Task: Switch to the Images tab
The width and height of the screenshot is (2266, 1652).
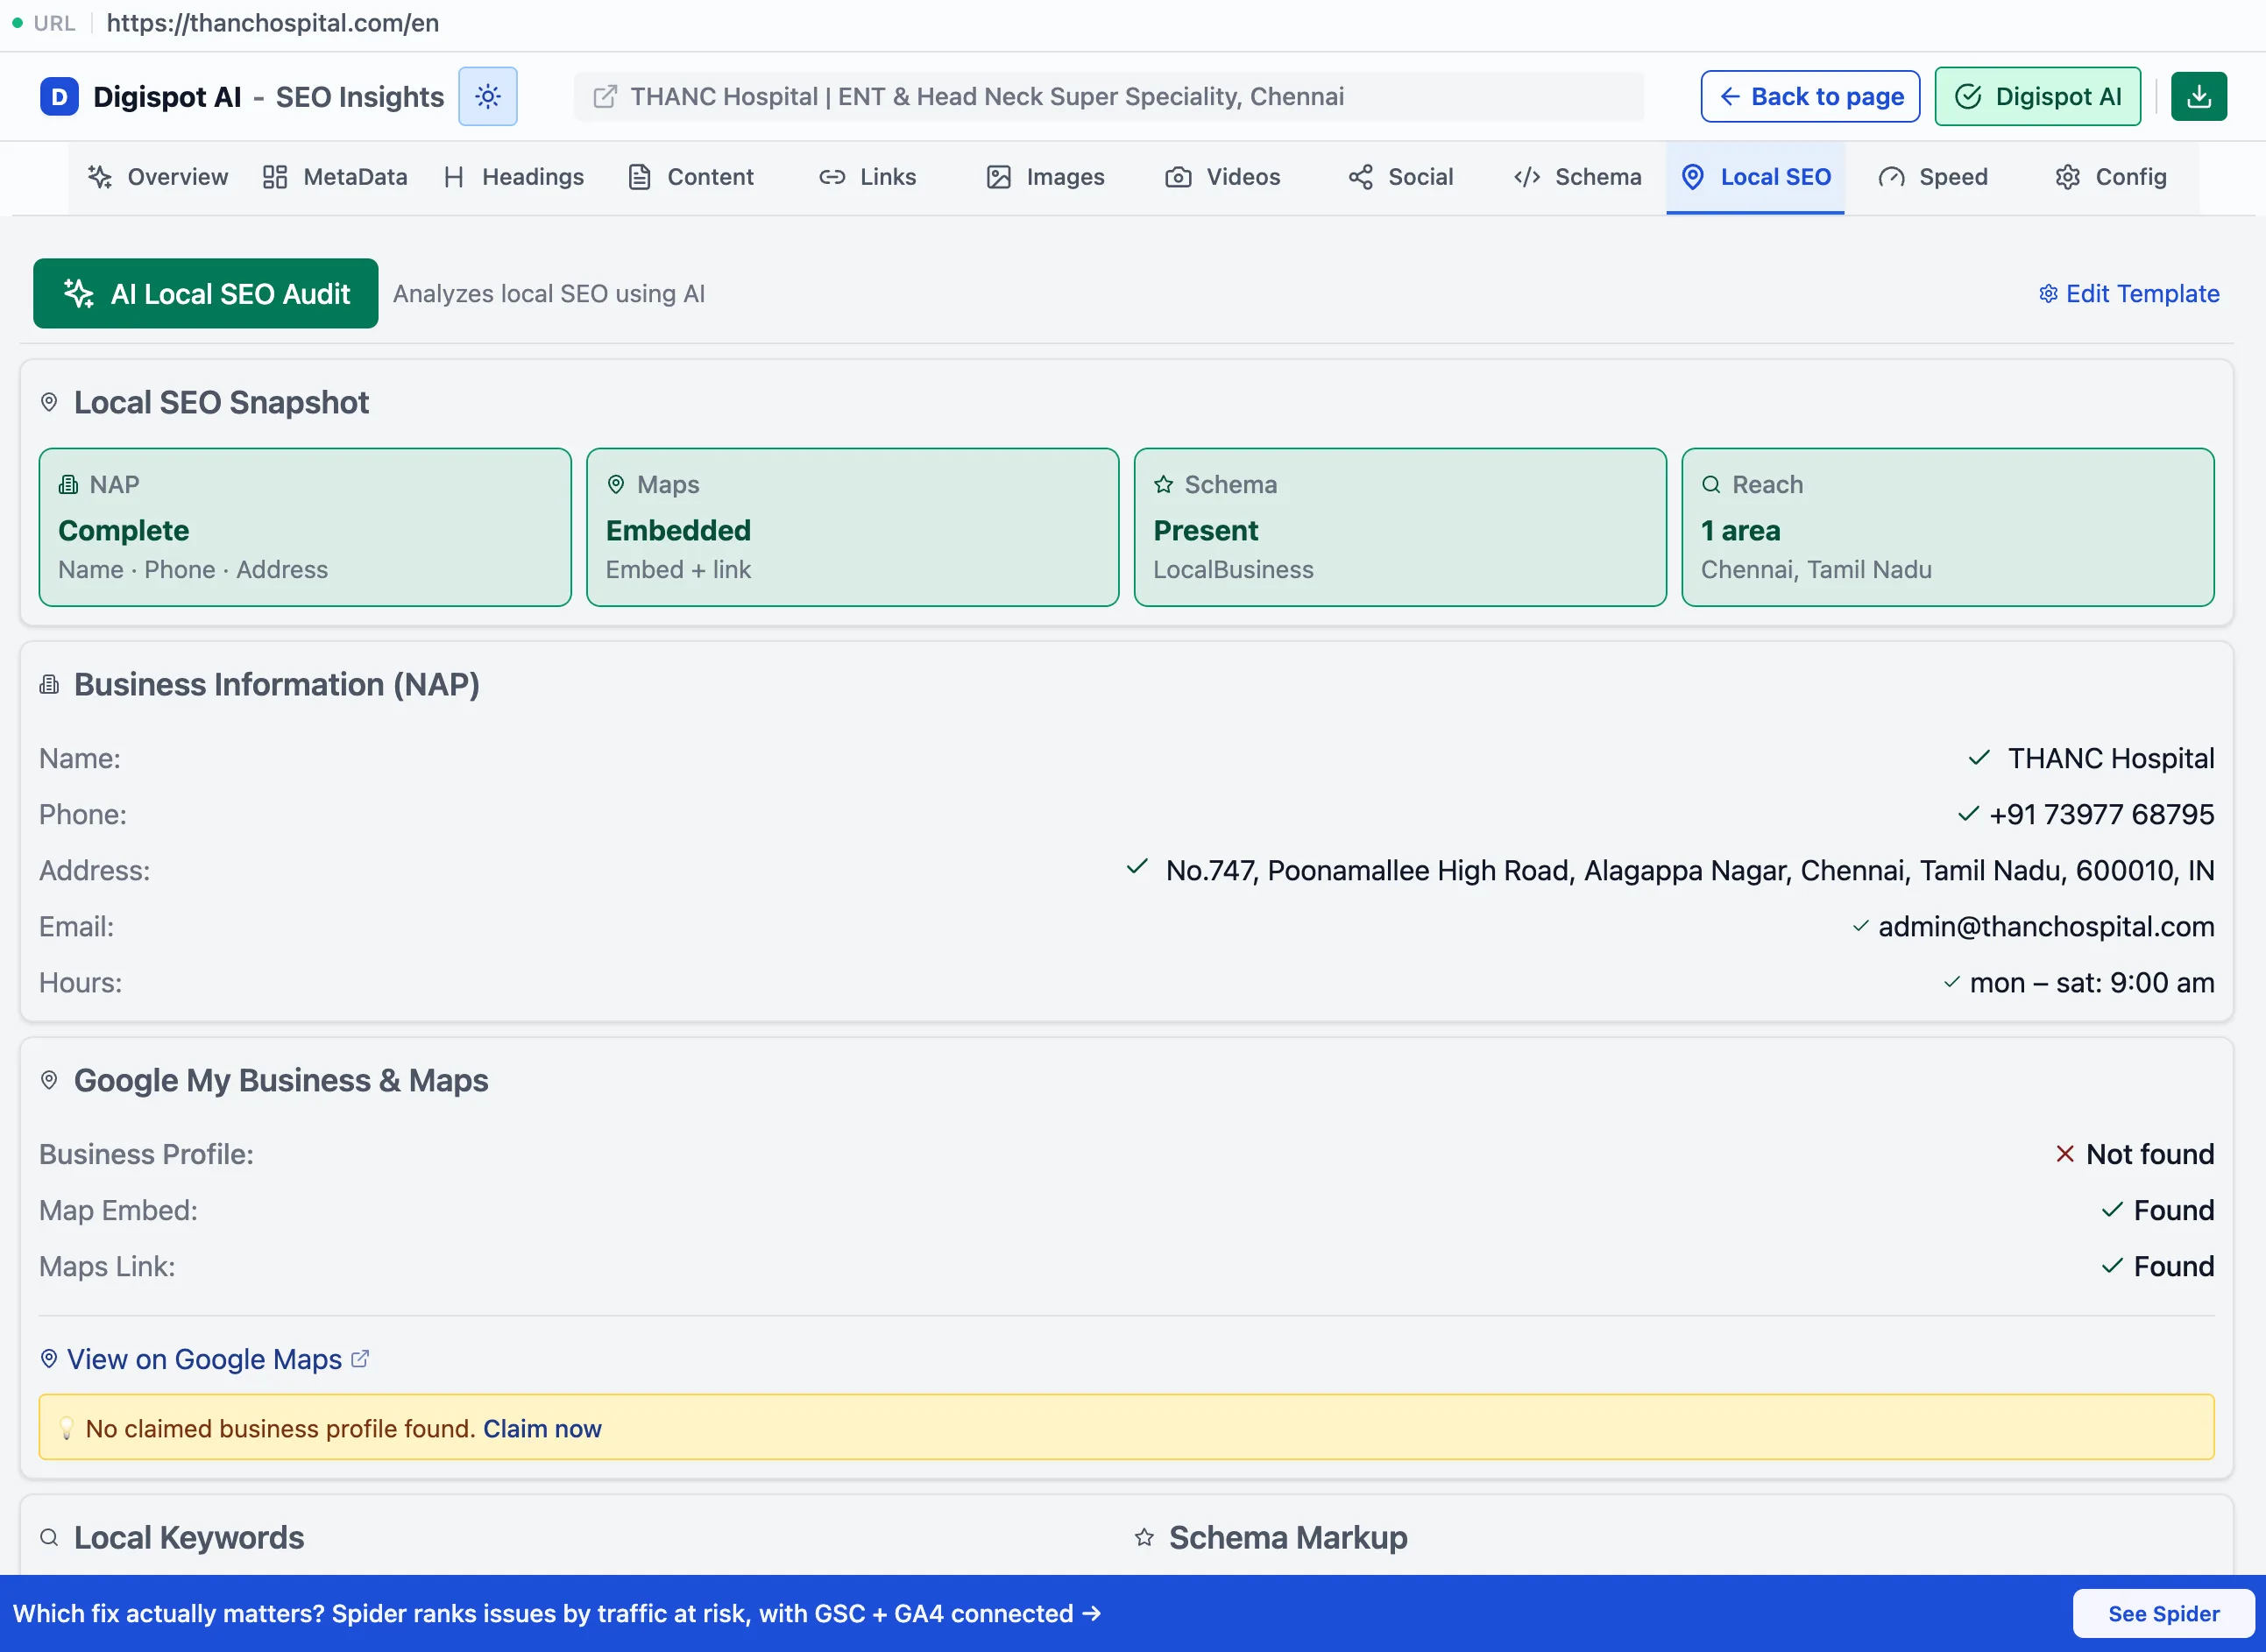Action: tap(1045, 177)
